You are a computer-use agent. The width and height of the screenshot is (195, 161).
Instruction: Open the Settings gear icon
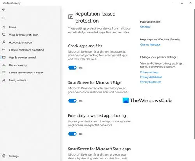point(4,156)
